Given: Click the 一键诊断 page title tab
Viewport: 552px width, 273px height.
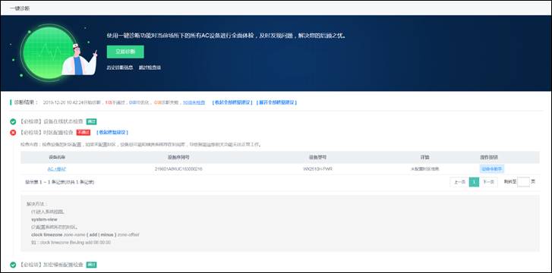Looking at the screenshot, I should pyautogui.click(x=20, y=8).
